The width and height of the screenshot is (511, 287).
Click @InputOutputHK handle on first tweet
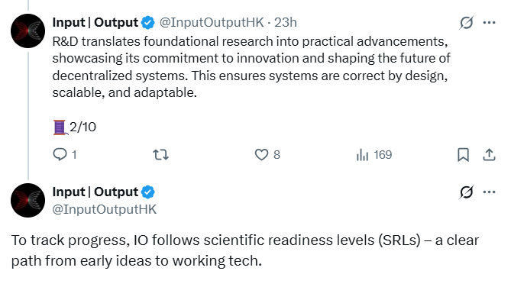coord(212,22)
